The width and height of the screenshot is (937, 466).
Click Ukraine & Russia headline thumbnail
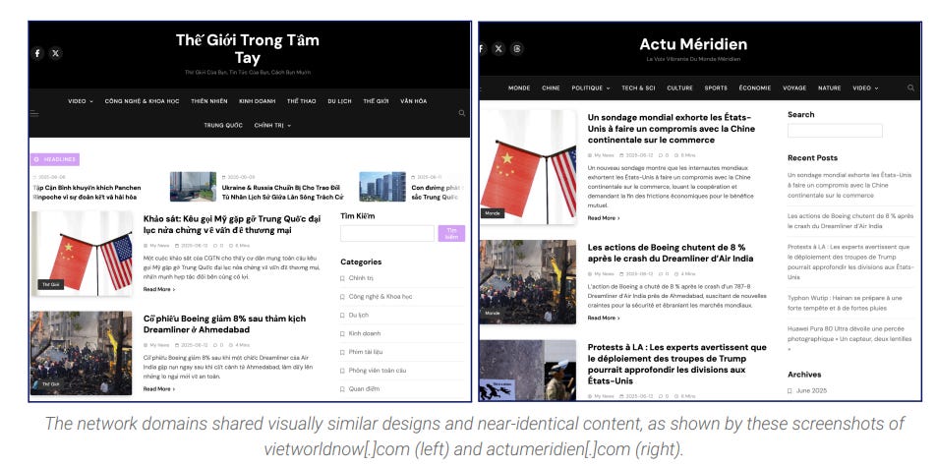193,187
